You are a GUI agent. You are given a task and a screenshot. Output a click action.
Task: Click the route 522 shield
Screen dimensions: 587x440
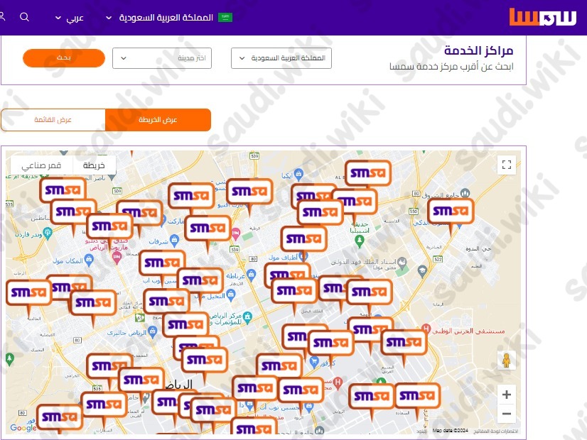point(438,259)
